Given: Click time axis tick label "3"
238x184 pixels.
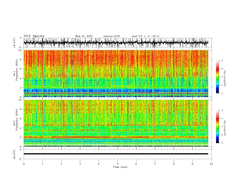Looking at the screenshot, I should [x=80, y=164].
